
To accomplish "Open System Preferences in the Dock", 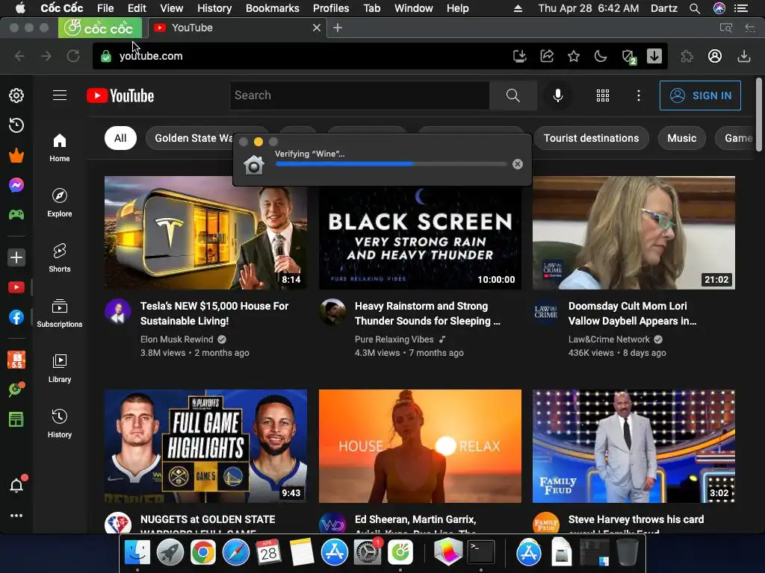I will point(367,553).
